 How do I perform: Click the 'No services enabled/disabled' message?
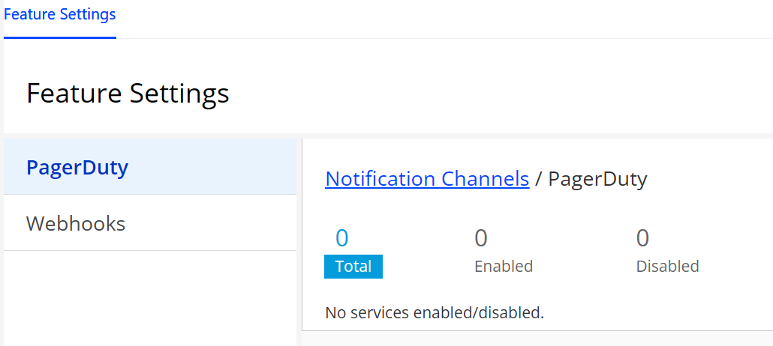click(x=435, y=313)
